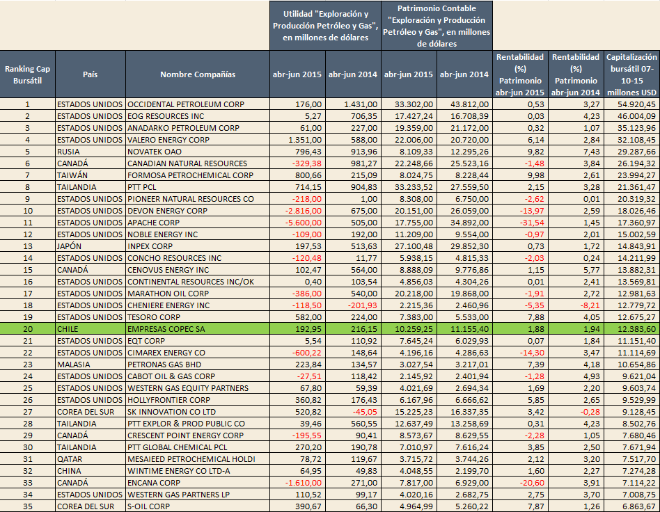Click 'CANADIAN NATURAL RESOURCES' cell
660x512 pixels.
(x=198, y=163)
